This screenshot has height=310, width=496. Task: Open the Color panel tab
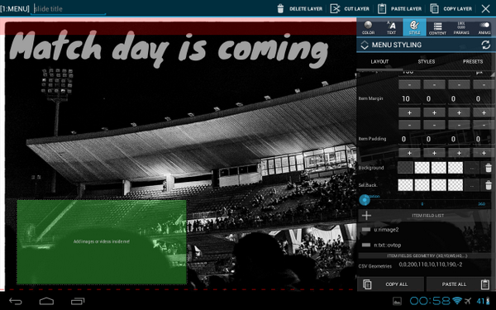click(x=368, y=27)
